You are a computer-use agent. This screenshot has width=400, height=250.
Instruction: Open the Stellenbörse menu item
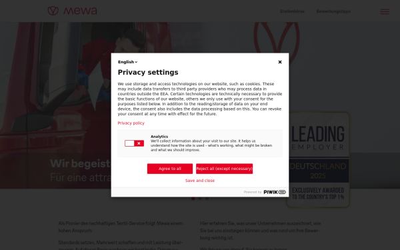pyautogui.click(x=292, y=11)
